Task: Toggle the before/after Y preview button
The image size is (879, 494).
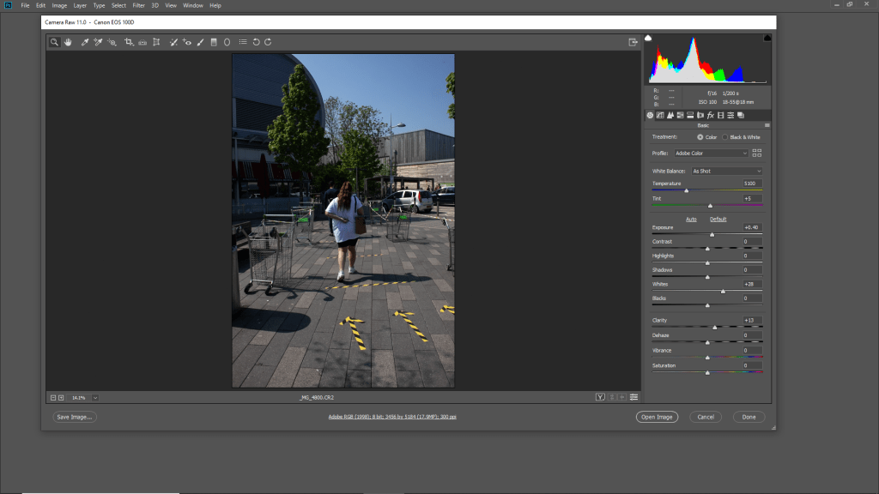Action: click(601, 397)
